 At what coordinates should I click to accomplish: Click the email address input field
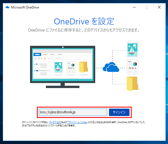tap(73, 112)
